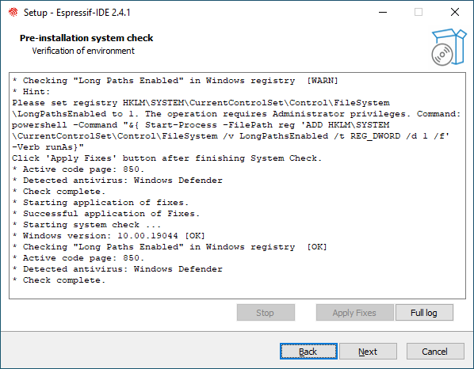
Task: Click the Espressif logo icon in title bar
Action: click(13, 13)
